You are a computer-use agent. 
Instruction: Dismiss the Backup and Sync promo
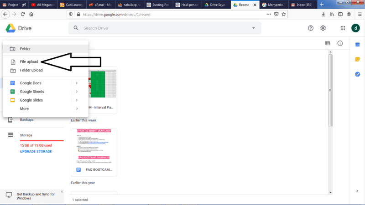62,191
